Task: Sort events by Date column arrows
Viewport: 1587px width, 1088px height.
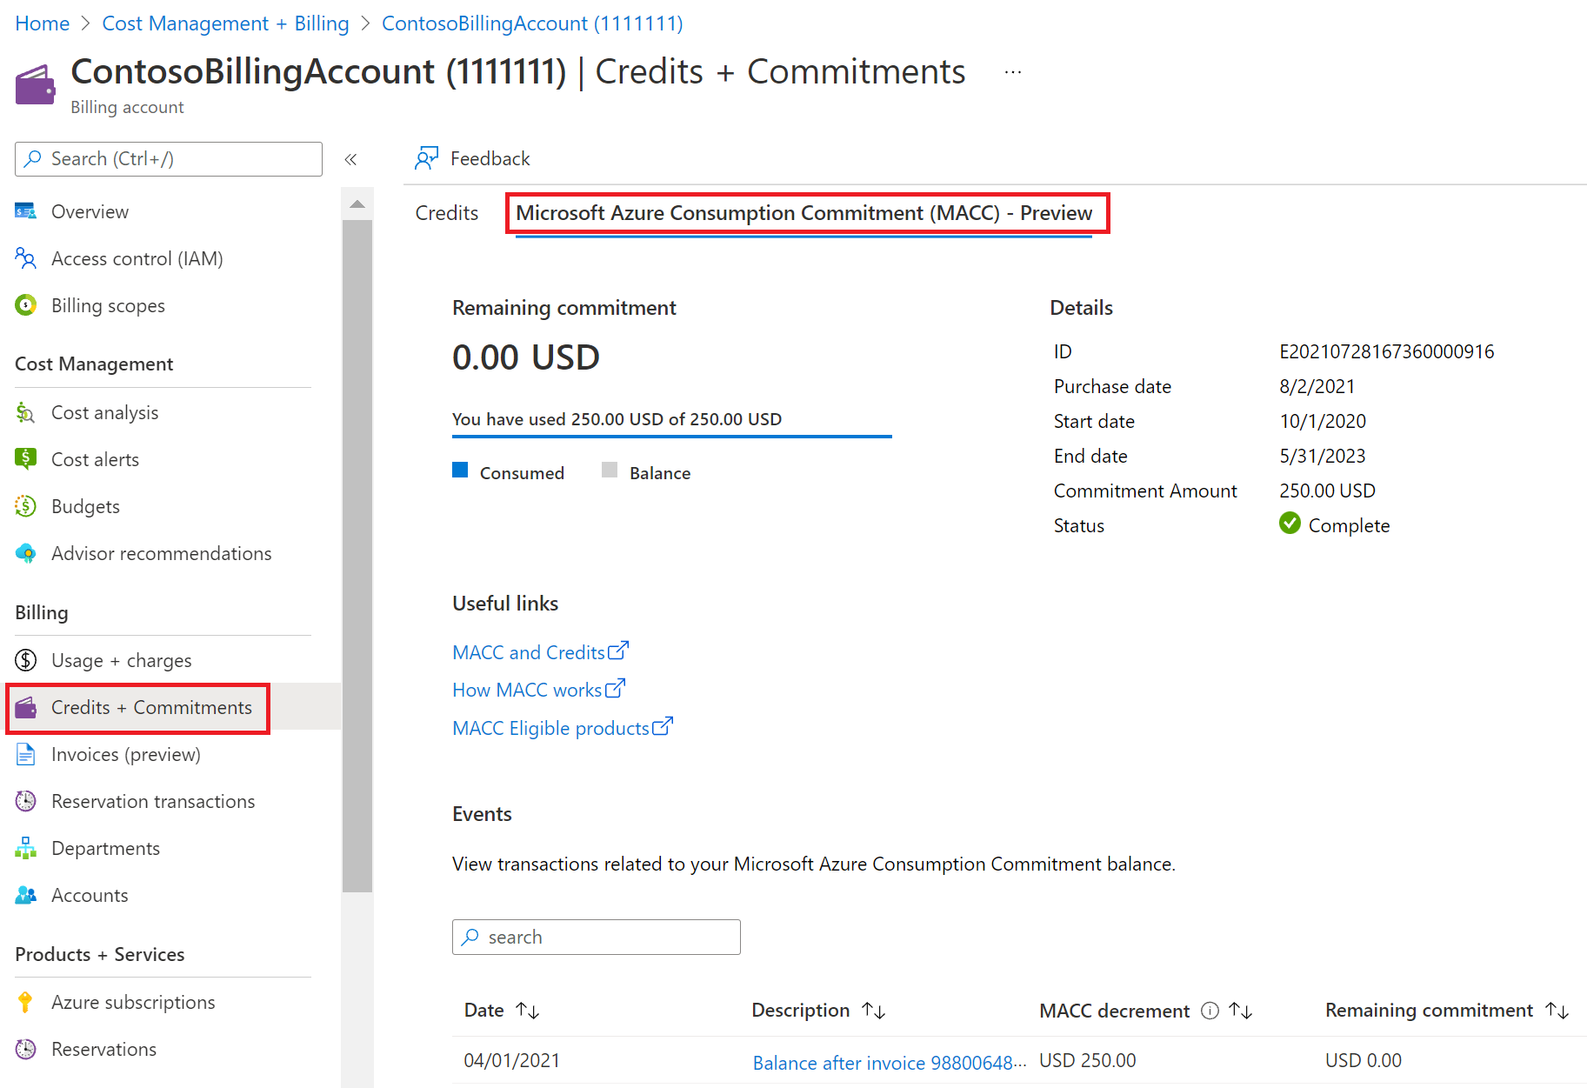Action: pyautogui.click(x=528, y=1011)
